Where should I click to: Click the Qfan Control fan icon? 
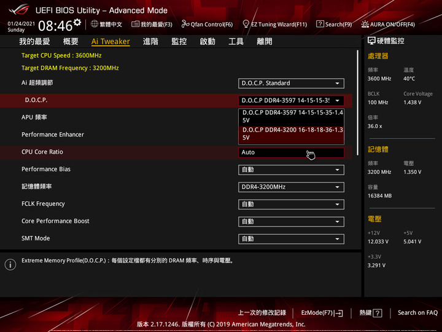tap(185, 24)
